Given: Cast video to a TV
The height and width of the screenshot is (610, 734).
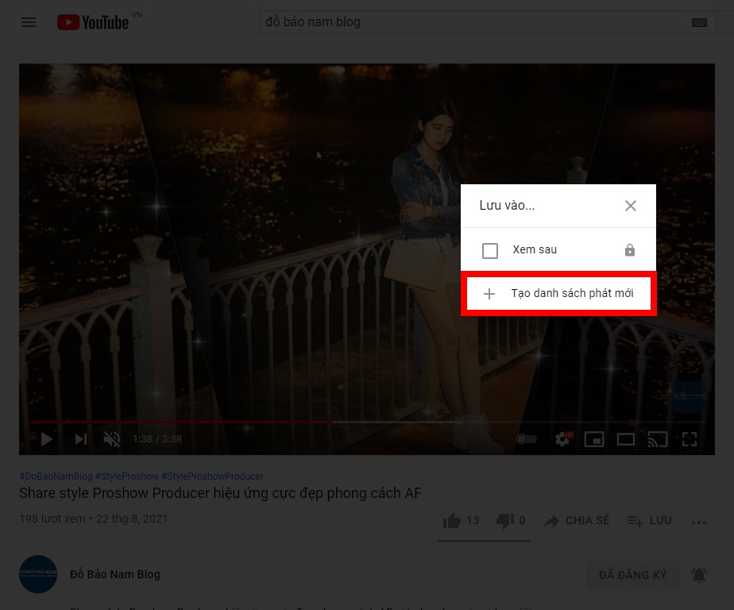Looking at the screenshot, I should [x=657, y=439].
